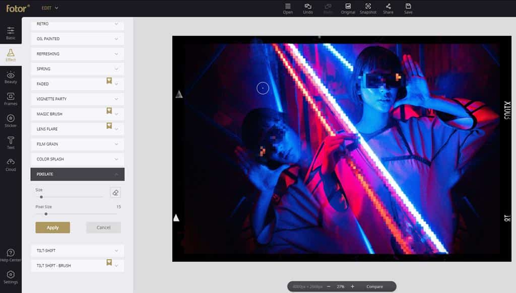Click the Pixel Size slider handle

click(x=46, y=214)
